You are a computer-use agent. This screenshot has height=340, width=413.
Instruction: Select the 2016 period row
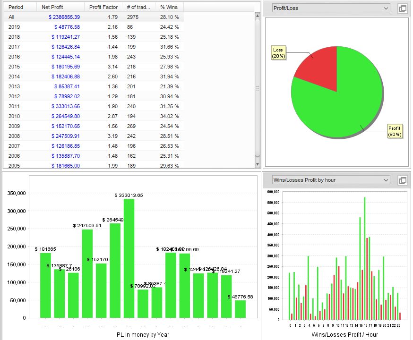(94, 57)
